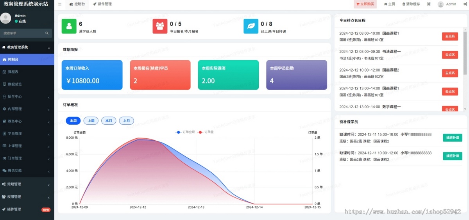The height and width of the screenshot is (220, 469).
Task: Open the settings gears icon at top right
Action: point(465,4)
